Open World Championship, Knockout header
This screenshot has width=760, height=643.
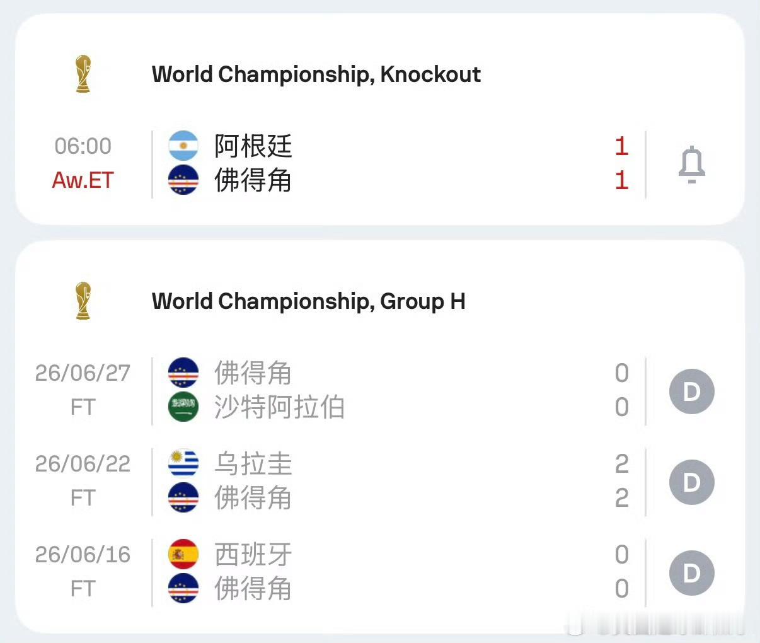point(316,74)
